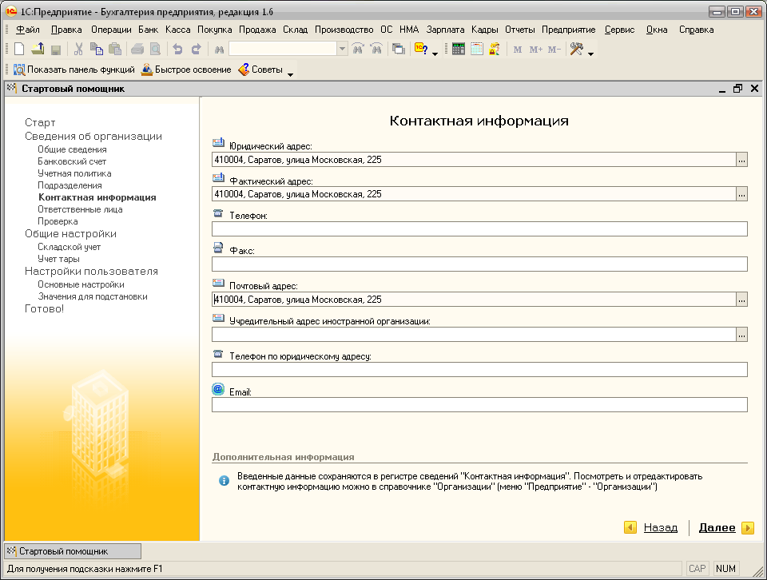Click Показать панель функций
Image resolution: width=767 pixels, height=580 pixels.
[x=74, y=70]
